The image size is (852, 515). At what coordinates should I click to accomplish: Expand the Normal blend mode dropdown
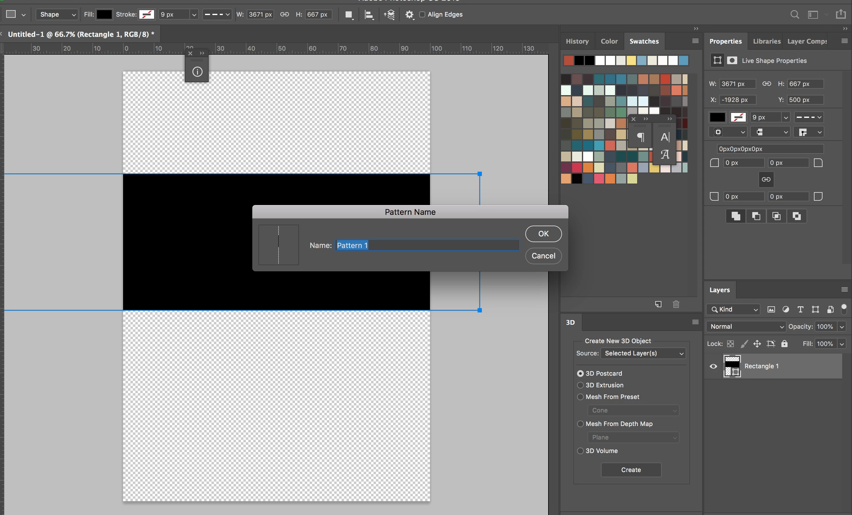pos(746,327)
